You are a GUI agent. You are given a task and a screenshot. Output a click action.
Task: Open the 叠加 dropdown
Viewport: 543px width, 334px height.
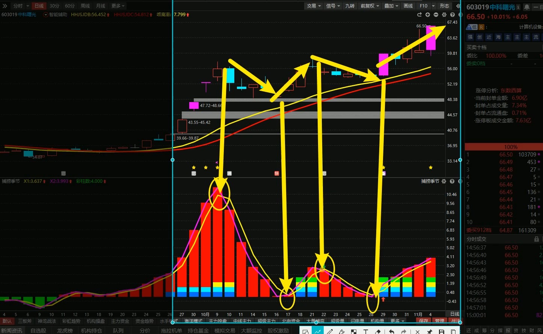pos(391,6)
